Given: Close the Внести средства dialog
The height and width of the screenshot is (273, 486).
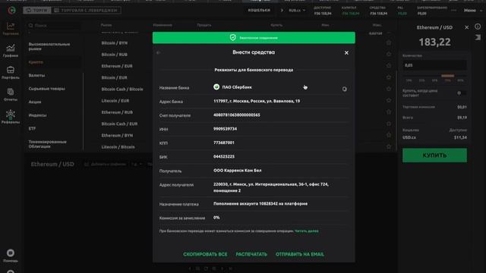Looking at the screenshot, I should click(346, 53).
